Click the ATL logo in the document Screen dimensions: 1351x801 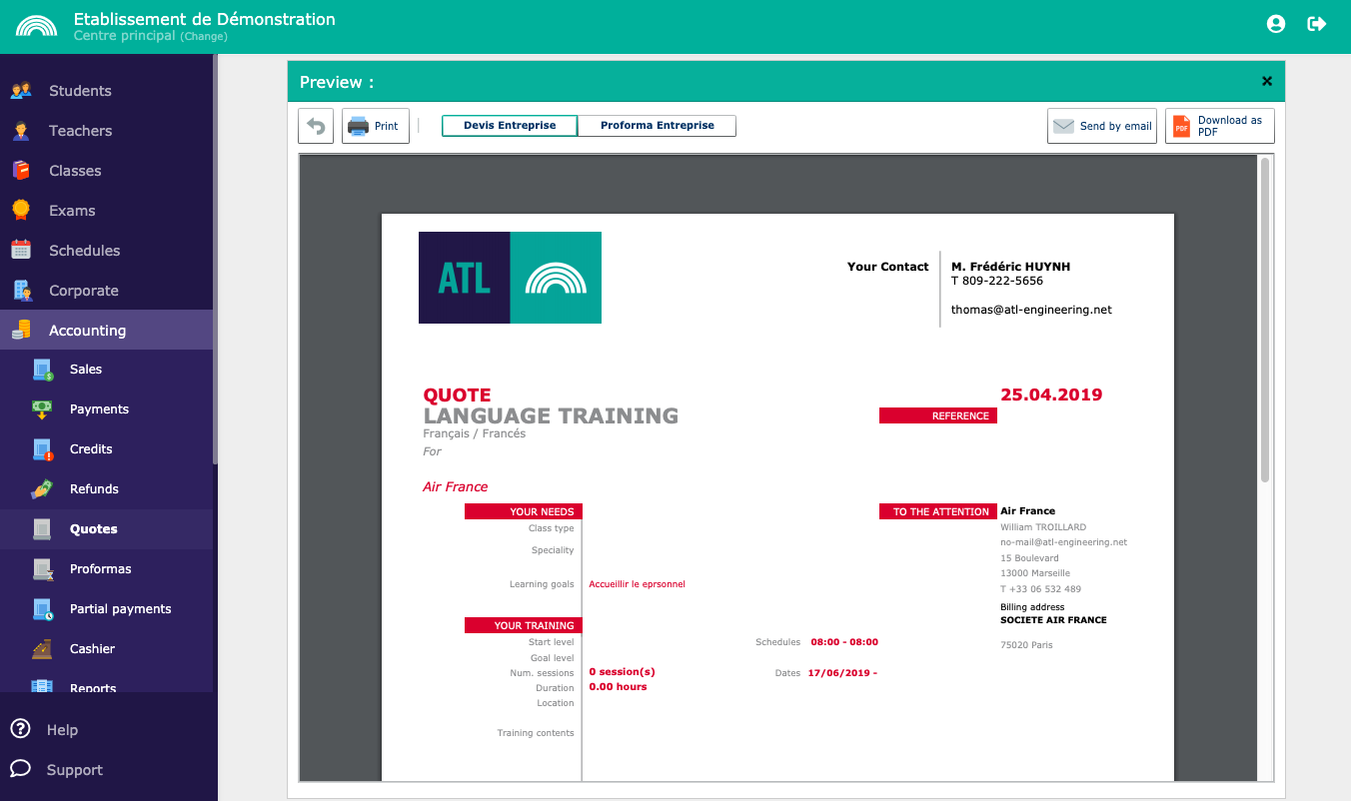pyautogui.click(x=510, y=278)
